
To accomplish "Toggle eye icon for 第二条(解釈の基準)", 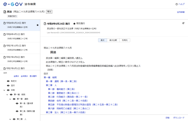I will pos(17,111).
